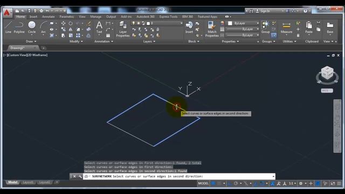Image resolution: width=345 pixels, height=194 pixels.
Task: Expand the Utilities panel
Action: tap(289, 41)
